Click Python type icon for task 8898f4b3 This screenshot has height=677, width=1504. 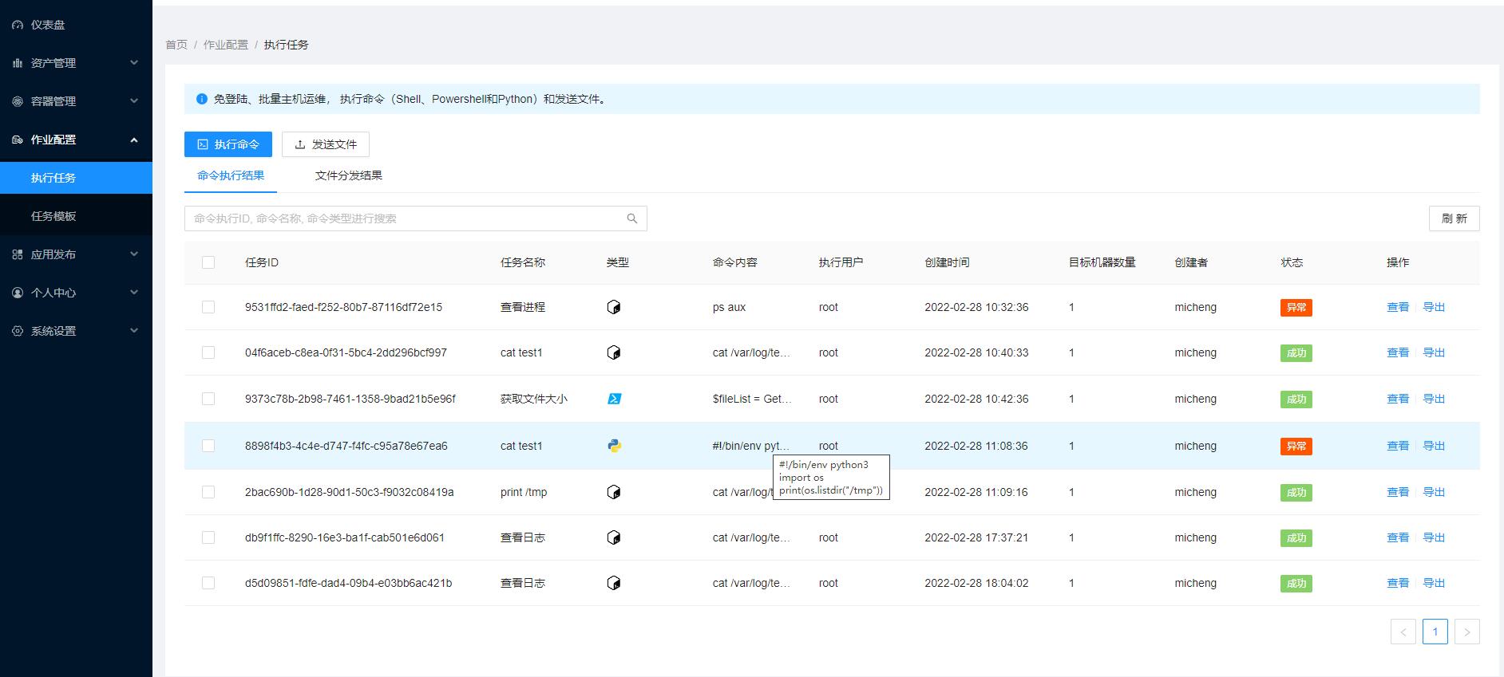point(614,446)
